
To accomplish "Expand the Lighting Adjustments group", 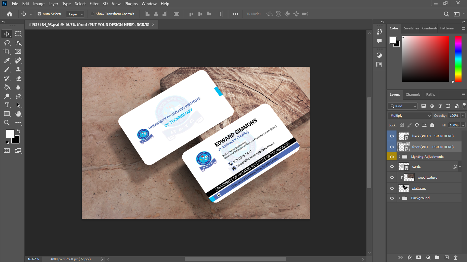I will (399, 157).
